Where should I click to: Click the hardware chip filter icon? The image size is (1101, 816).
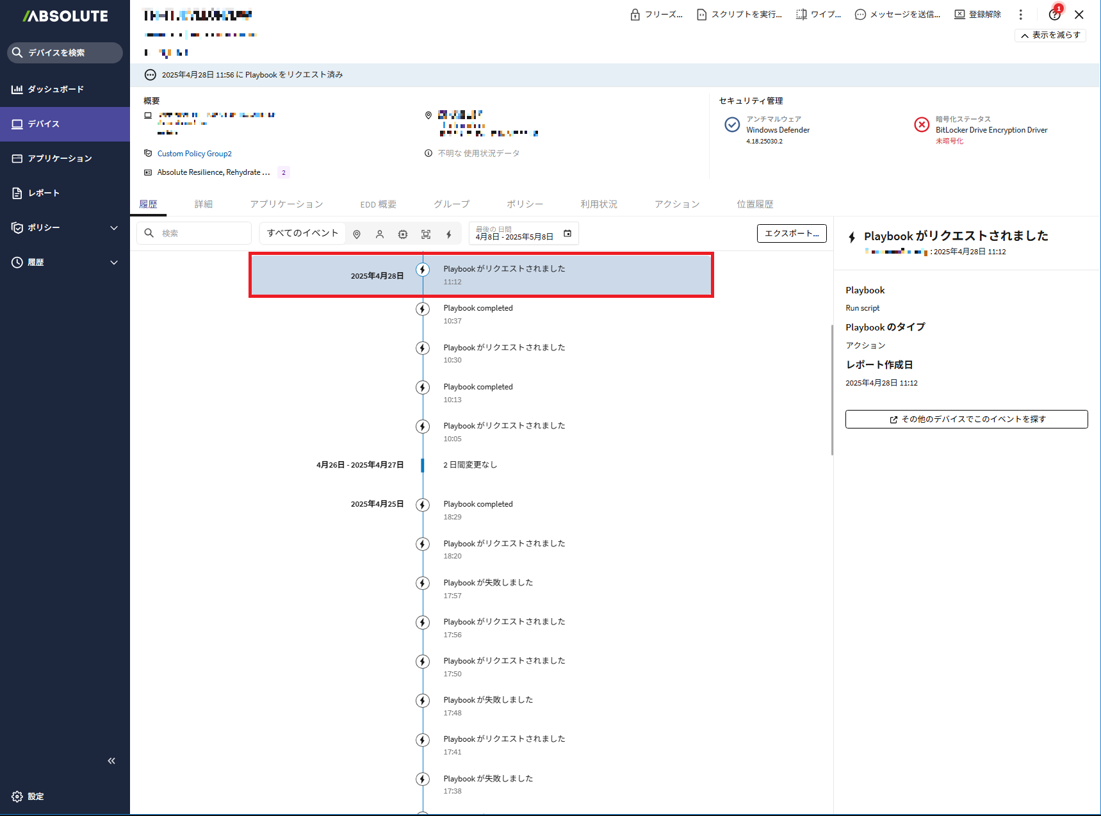click(x=403, y=234)
